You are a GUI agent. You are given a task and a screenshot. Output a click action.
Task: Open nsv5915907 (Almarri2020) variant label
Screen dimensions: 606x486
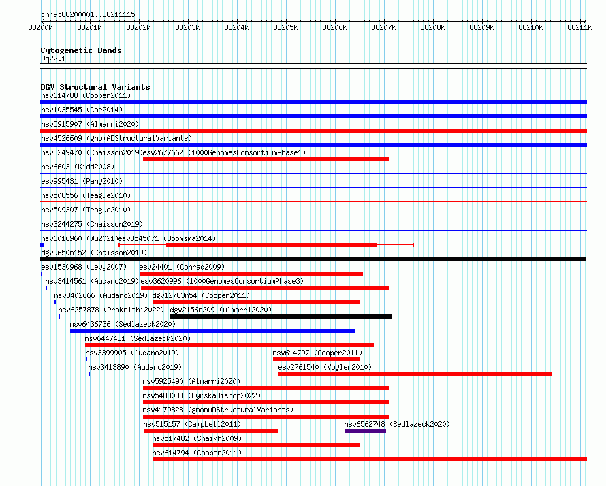[90, 124]
